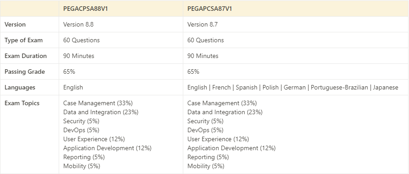This screenshot has width=409, height=174.
Task: Click Application Development (12%) under PEGAPCSA87V1
Action: pos(232,148)
